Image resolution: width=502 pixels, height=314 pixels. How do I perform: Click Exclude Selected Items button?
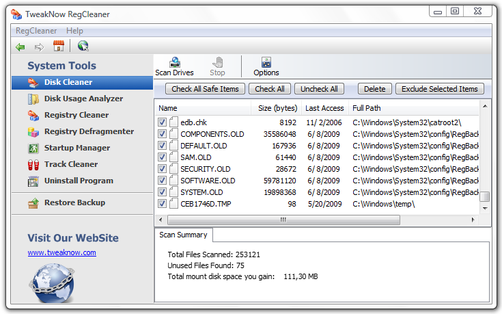click(440, 89)
